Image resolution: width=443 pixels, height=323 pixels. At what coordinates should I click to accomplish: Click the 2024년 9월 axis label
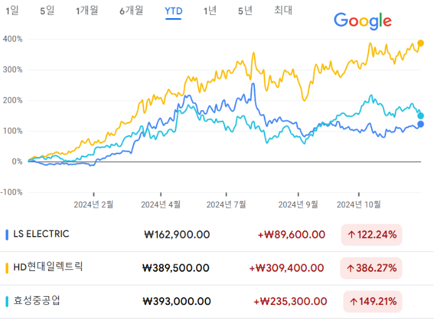(x=298, y=205)
